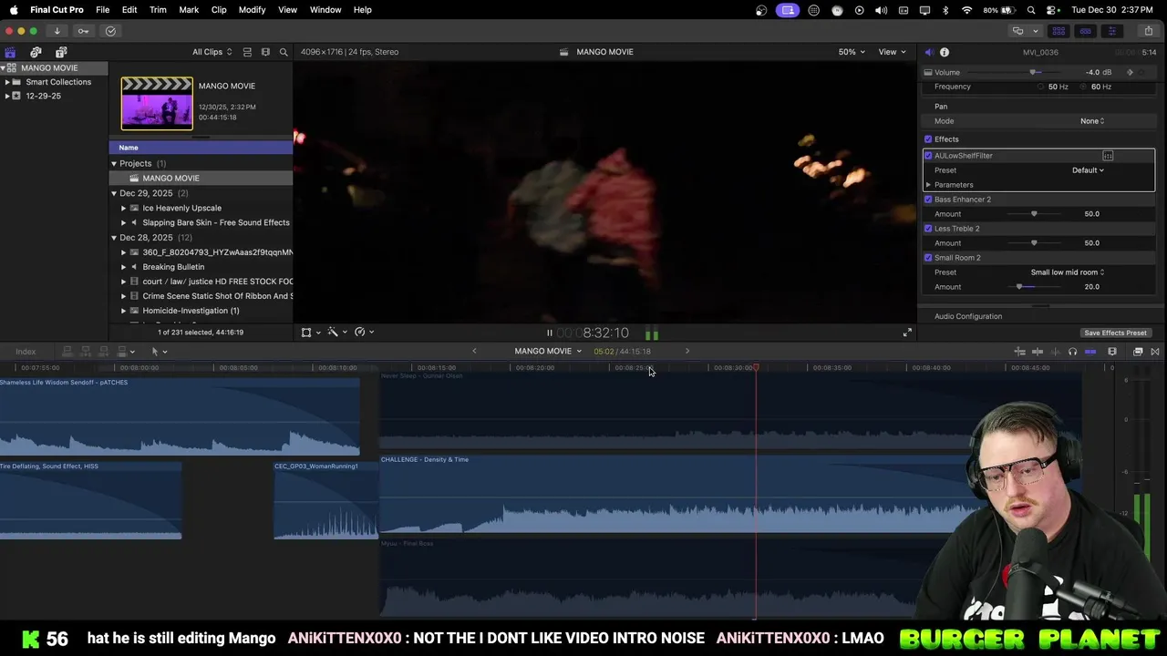Open the Modify menu
1167x656 pixels.
point(252,9)
